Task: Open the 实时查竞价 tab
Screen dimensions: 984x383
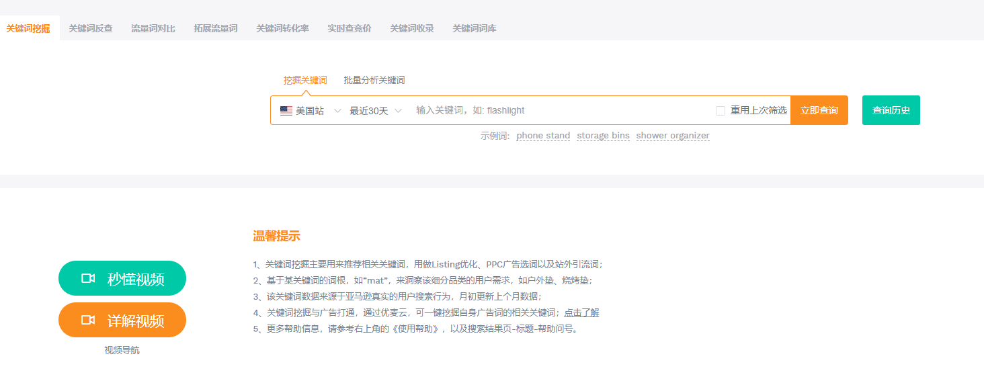Action: point(350,28)
